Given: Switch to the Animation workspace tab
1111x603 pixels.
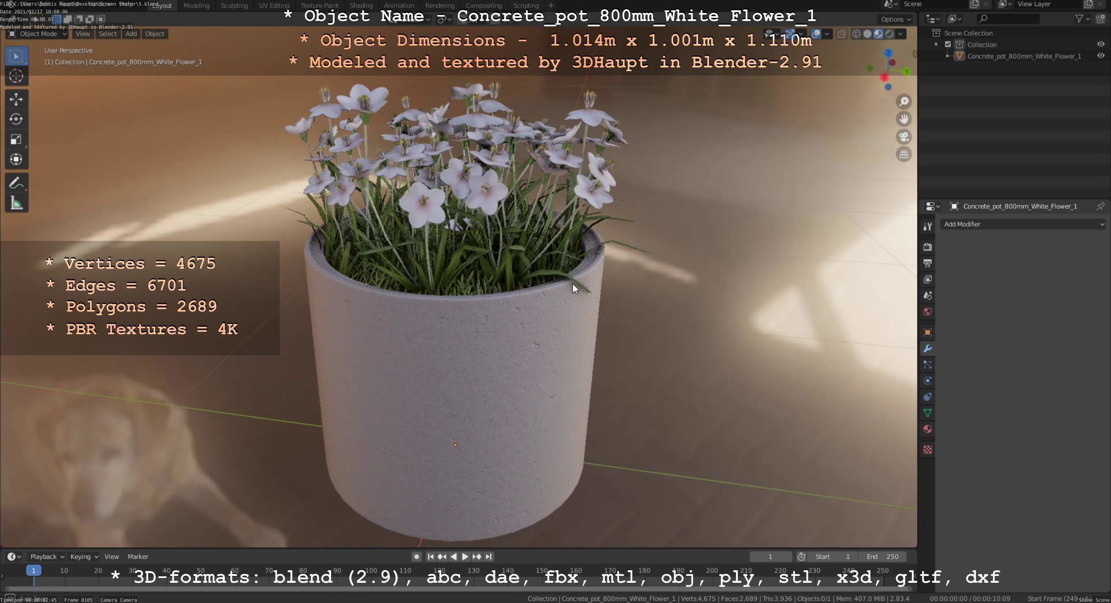Looking at the screenshot, I should coord(399,6).
